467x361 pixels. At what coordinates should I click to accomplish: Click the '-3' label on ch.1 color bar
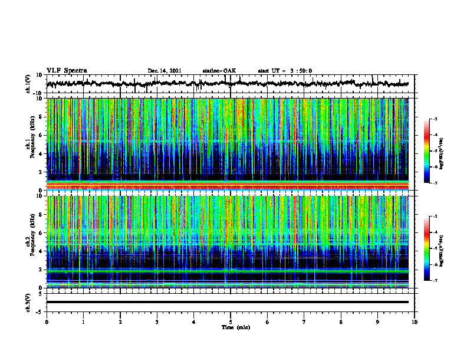pyautogui.click(x=435, y=119)
